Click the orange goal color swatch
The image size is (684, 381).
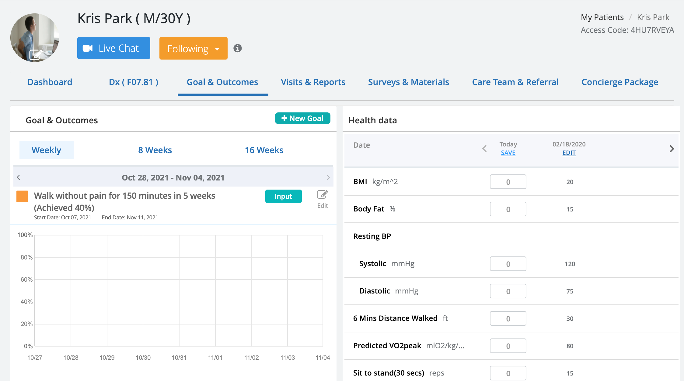coord(22,196)
